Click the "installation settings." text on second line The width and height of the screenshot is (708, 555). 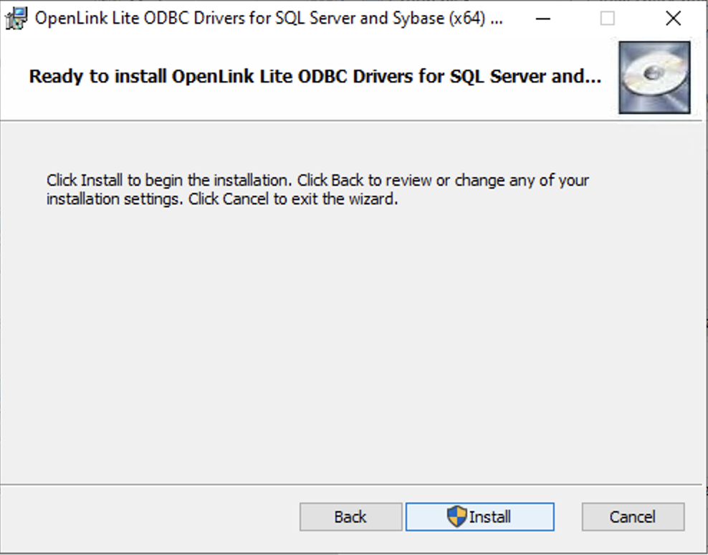115,199
